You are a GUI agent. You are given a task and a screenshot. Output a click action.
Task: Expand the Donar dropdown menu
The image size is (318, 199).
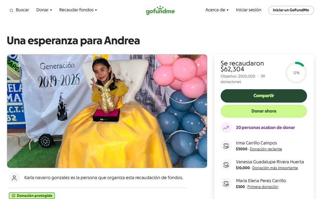point(44,10)
